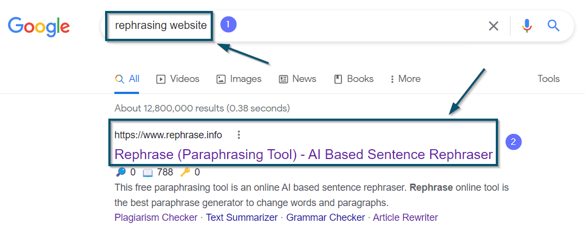Switch to the Books tab
Screen dimensions: 585x235
click(x=354, y=79)
